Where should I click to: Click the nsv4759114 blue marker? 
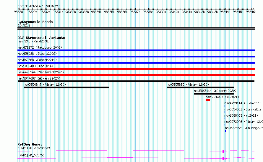[x=225, y=106]
